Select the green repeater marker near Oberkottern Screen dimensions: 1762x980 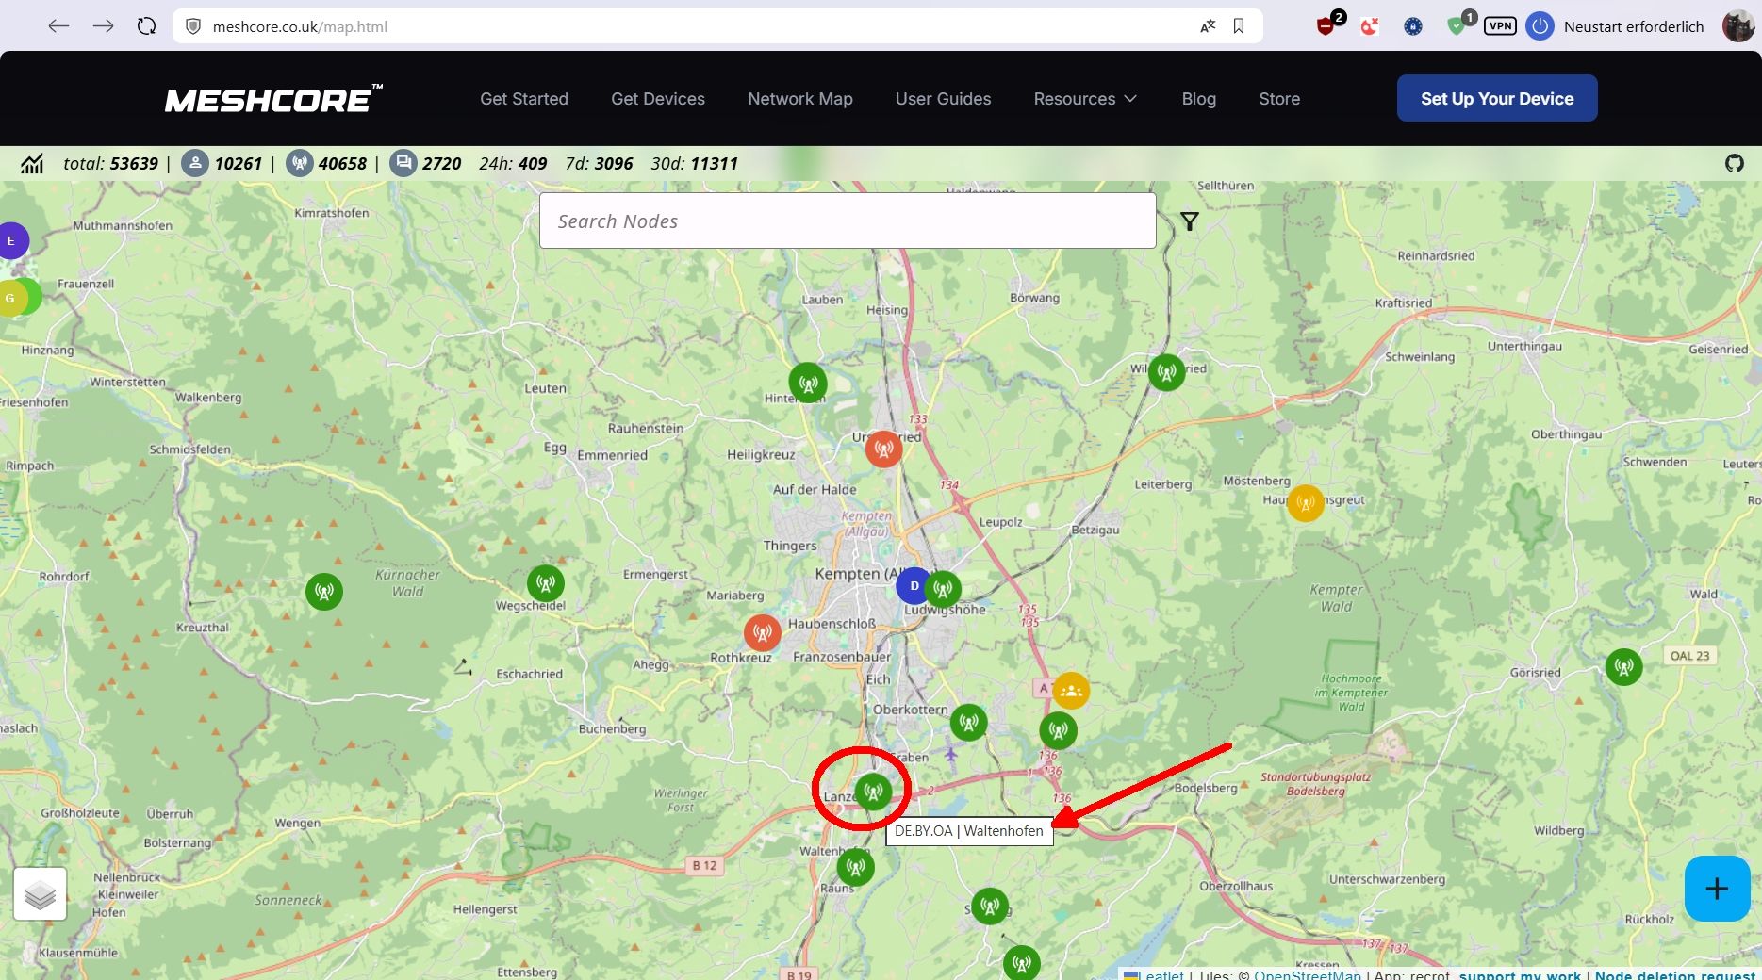point(968,723)
